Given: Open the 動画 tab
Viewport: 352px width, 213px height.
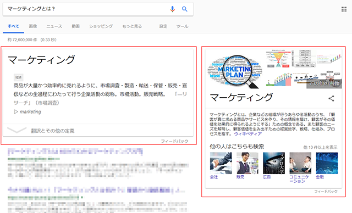Looking at the screenshot, I should point(76,26).
